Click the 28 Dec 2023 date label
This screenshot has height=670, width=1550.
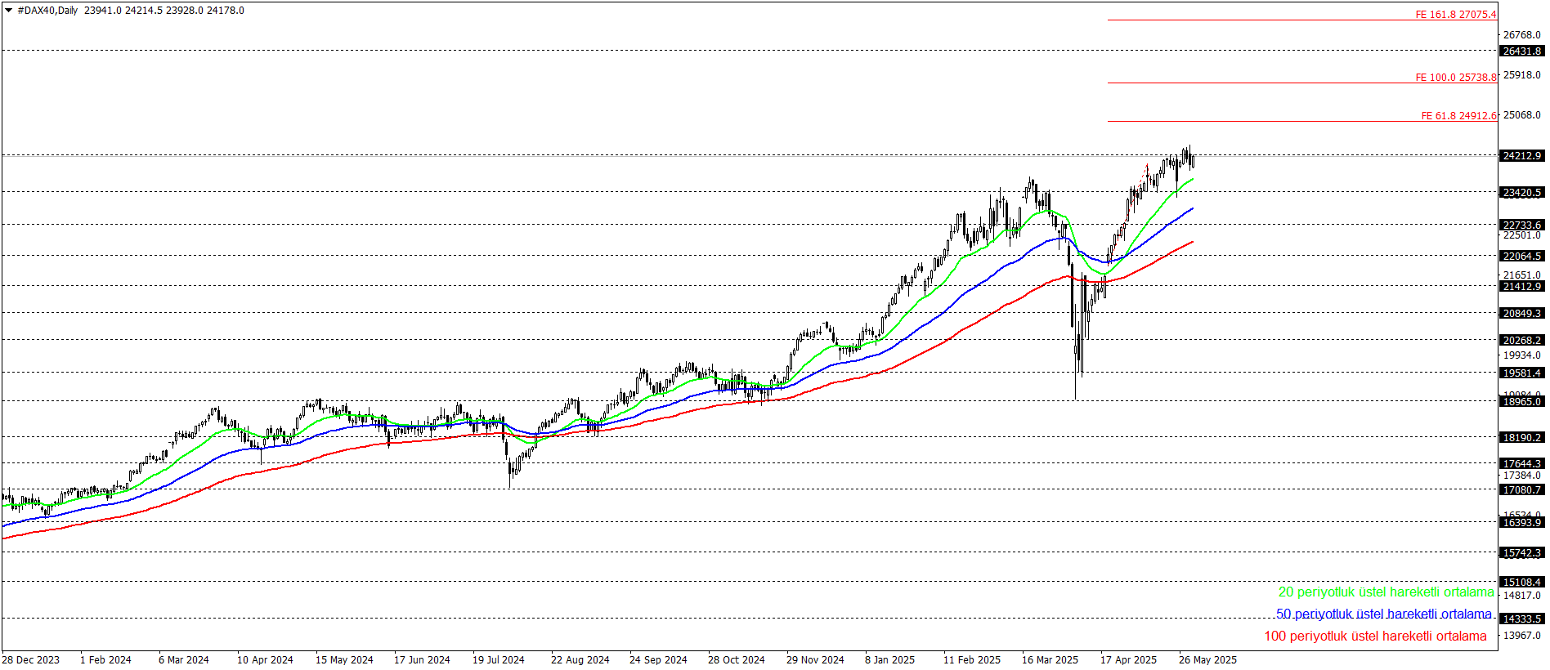tap(31, 659)
